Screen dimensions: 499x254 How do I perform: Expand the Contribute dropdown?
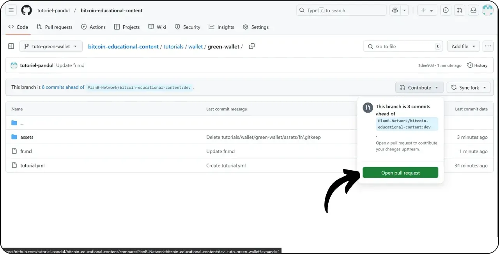pyautogui.click(x=419, y=87)
